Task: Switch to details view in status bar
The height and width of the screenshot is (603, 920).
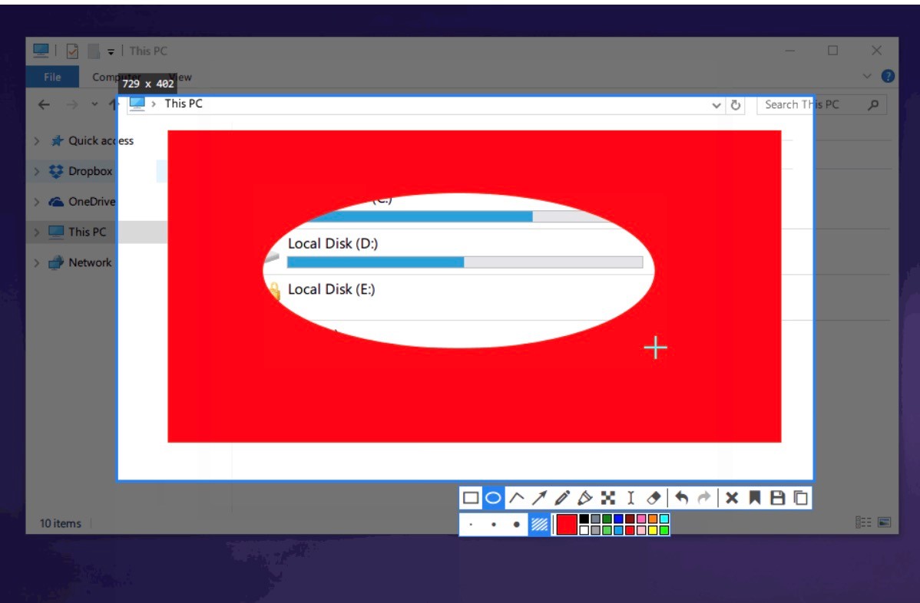Action: click(x=863, y=522)
